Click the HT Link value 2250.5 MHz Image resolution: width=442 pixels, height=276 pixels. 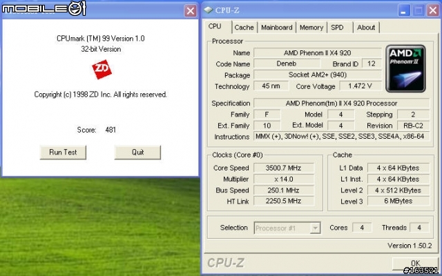point(284,201)
